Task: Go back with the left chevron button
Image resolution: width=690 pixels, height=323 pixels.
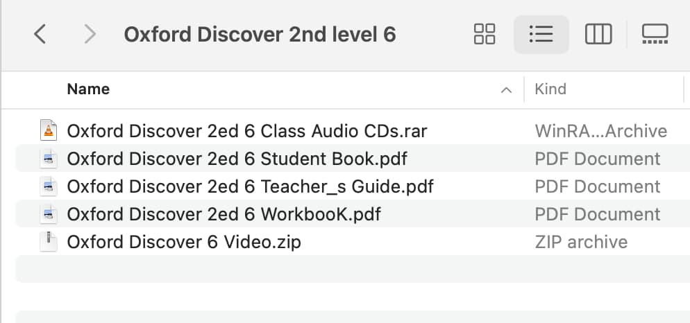Action: (40, 34)
